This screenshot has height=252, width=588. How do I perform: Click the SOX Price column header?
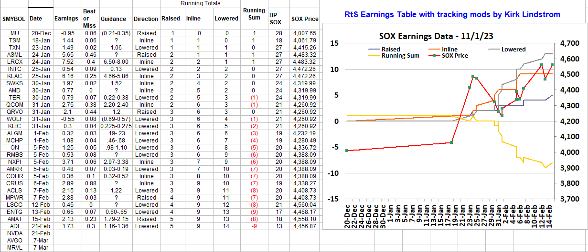304,19
